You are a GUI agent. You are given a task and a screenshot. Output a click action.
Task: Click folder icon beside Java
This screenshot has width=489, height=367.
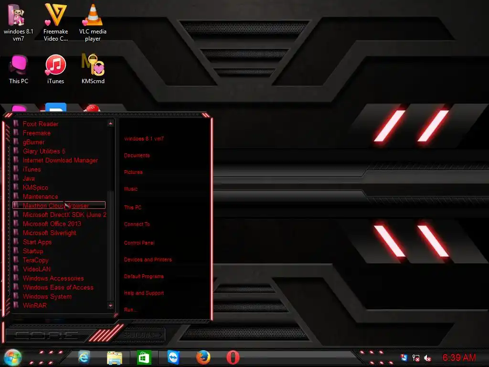[x=16, y=178]
